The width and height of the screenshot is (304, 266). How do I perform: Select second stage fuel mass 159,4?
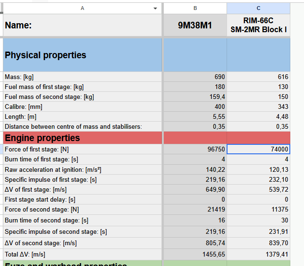(195, 97)
